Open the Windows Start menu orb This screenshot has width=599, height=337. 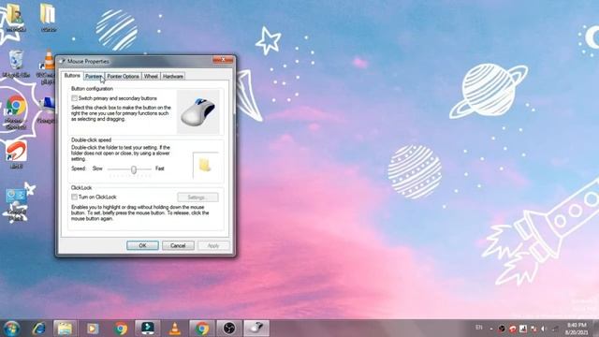12,329
